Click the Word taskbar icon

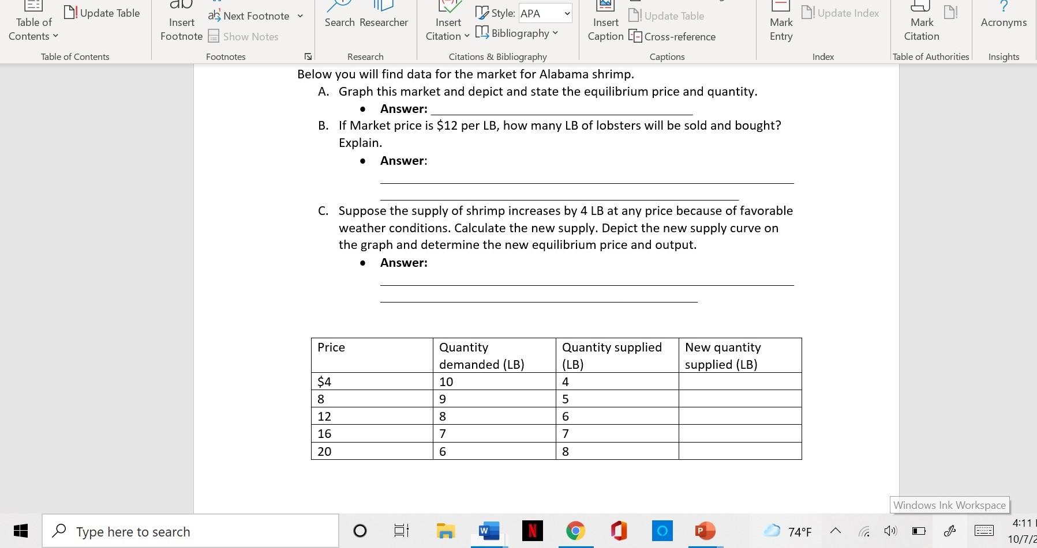[488, 531]
